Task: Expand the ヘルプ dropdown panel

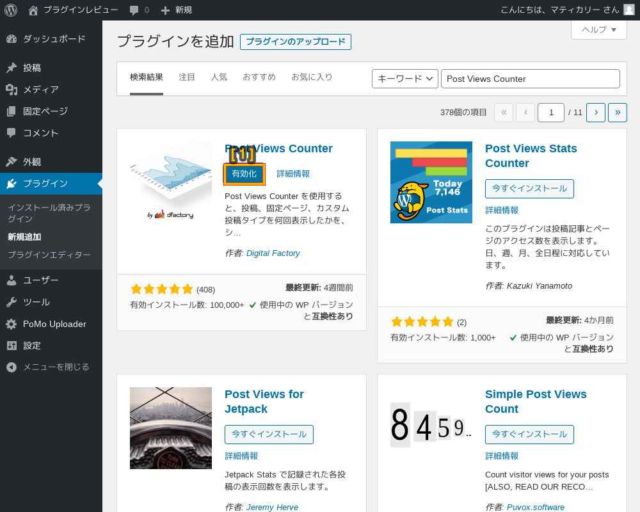Action: point(599,30)
